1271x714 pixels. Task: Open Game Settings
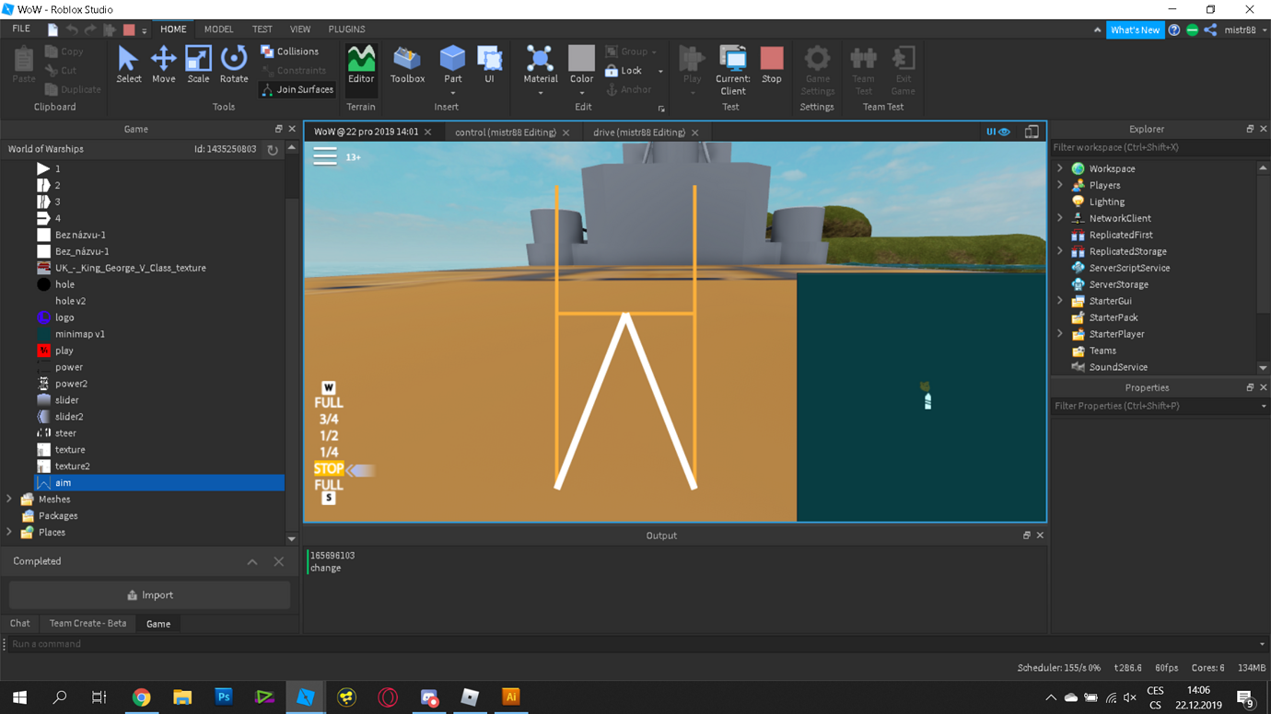tap(817, 71)
